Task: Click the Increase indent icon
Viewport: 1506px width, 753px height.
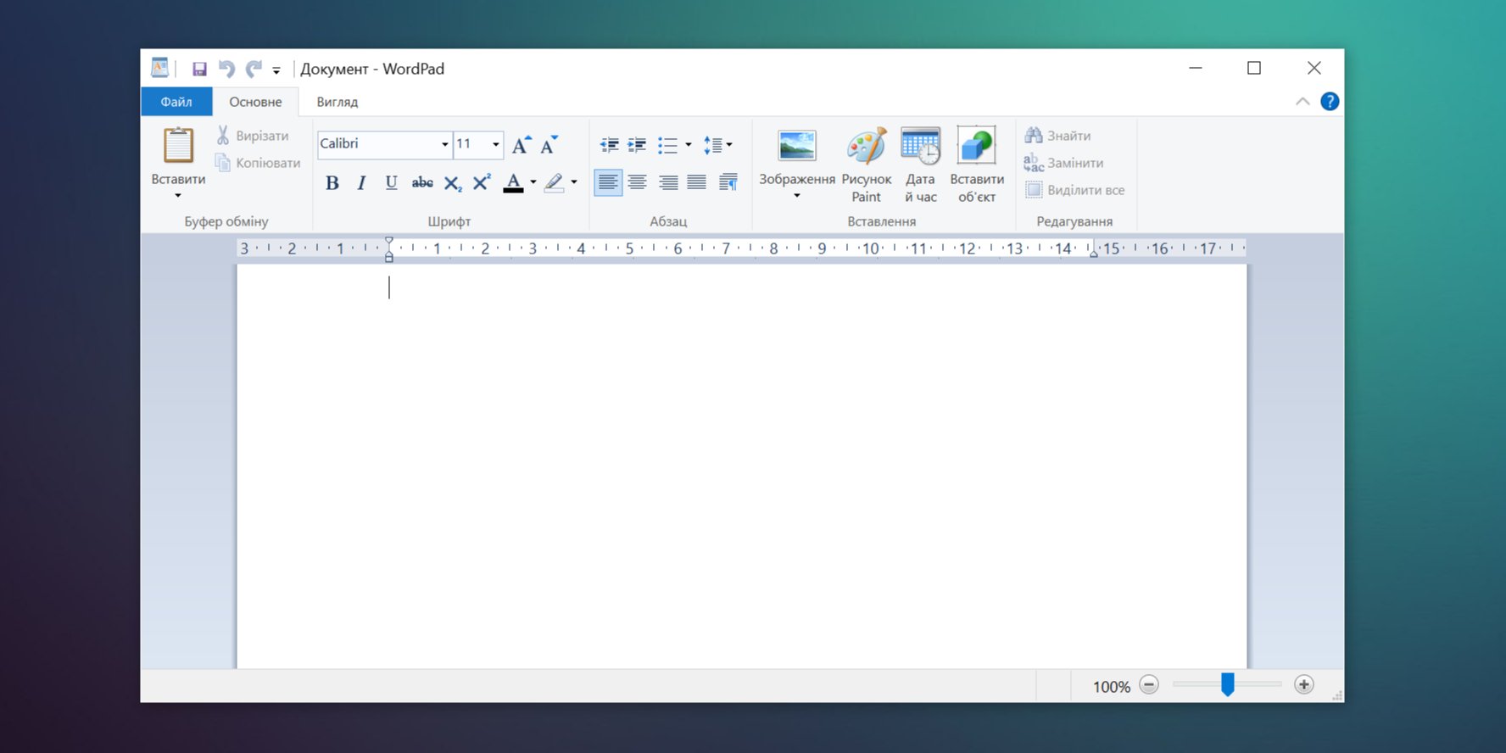Action: click(637, 145)
